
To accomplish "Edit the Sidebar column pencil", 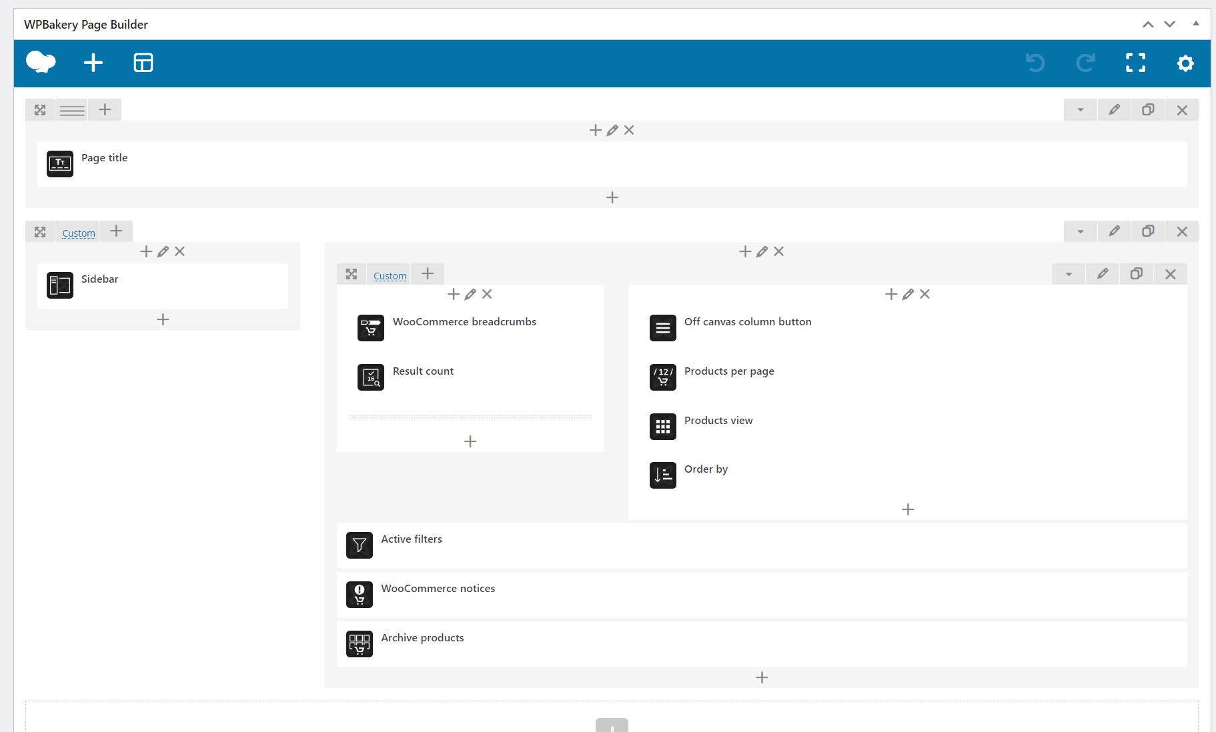I will click(163, 251).
